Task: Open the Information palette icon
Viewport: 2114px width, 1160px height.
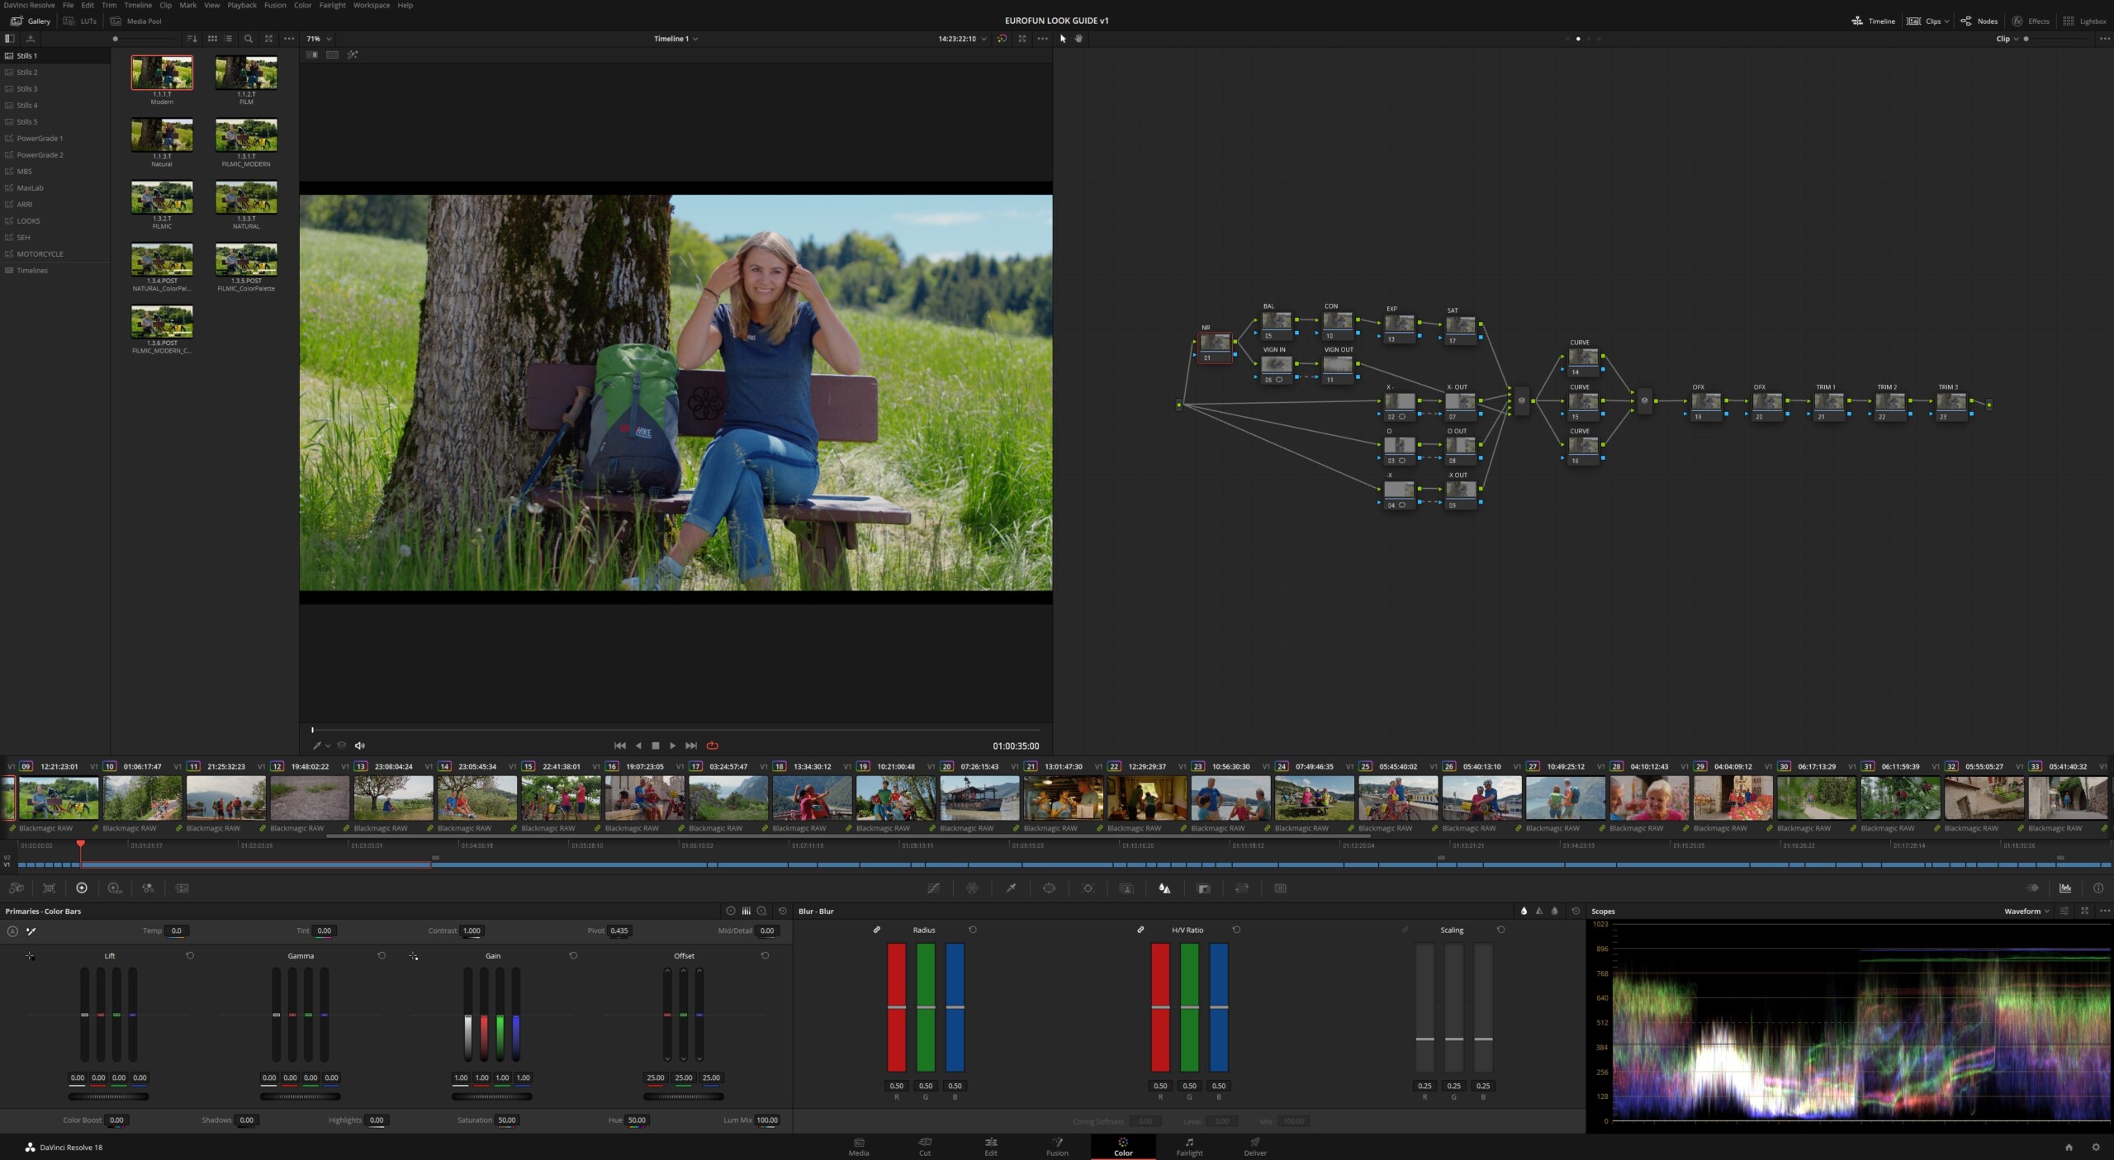Action: (2098, 888)
